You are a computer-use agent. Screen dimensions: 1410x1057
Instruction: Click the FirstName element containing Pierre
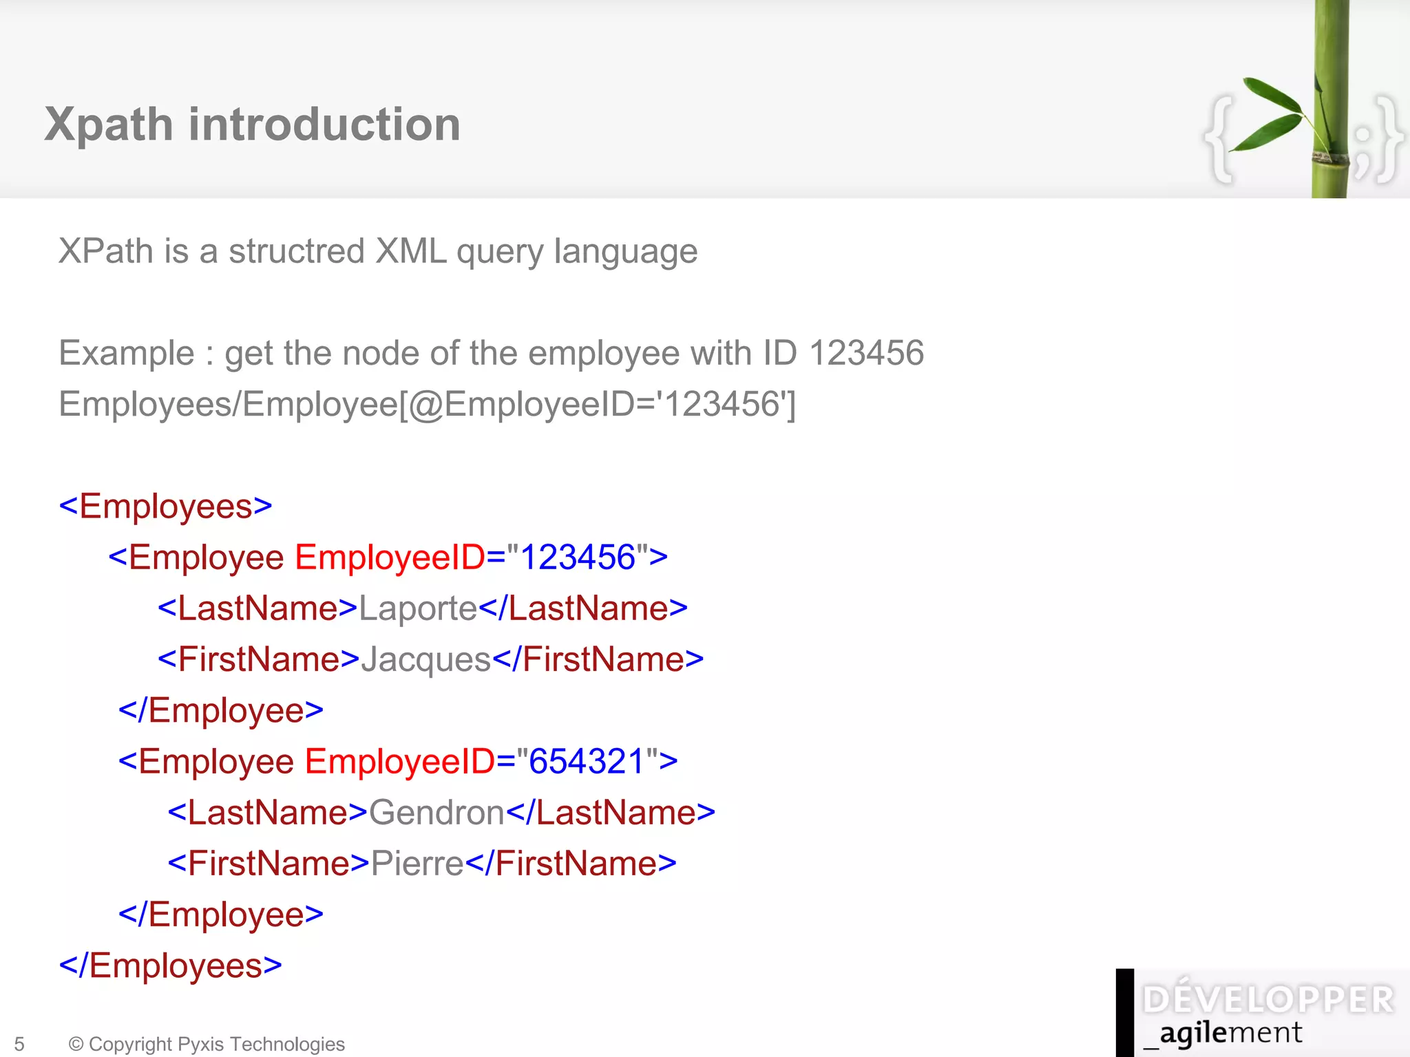[x=421, y=864]
